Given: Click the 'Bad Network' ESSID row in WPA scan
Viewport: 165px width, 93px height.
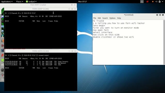Looking at the screenshot, I should point(36,63).
